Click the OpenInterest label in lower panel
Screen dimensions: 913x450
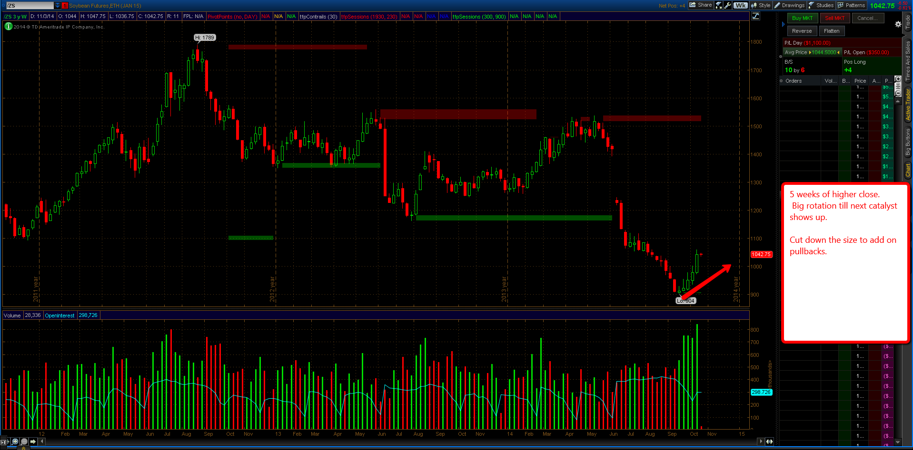click(x=60, y=315)
